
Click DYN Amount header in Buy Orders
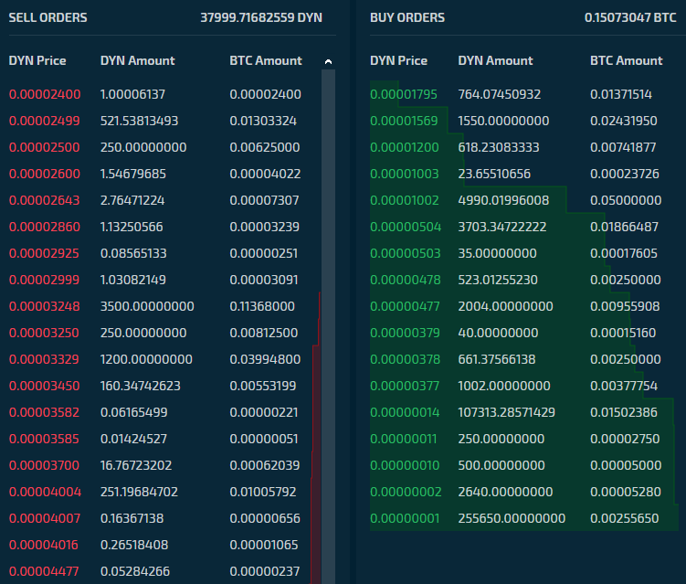coord(496,60)
